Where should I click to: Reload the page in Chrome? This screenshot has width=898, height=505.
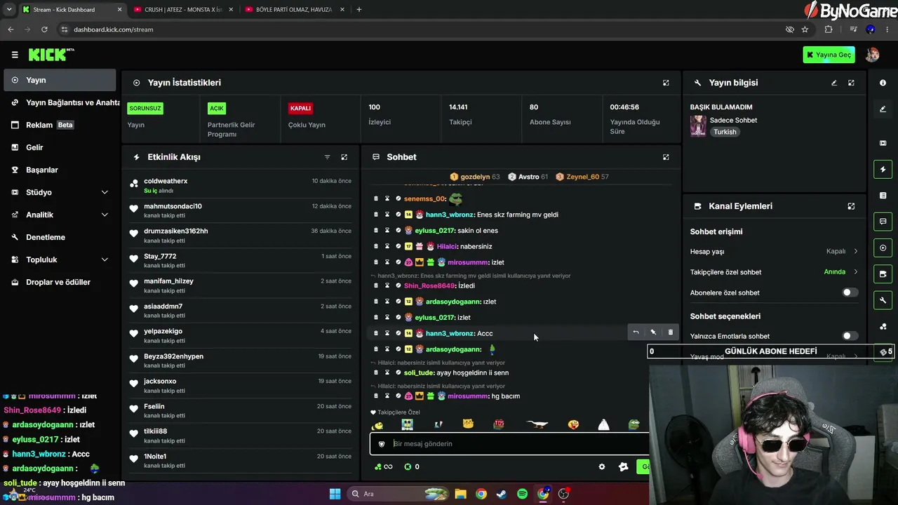click(x=44, y=29)
